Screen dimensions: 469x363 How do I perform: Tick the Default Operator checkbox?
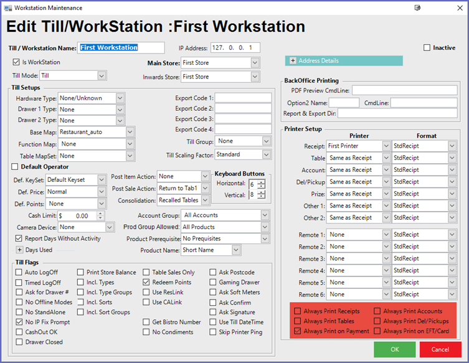pyautogui.click(x=15, y=167)
